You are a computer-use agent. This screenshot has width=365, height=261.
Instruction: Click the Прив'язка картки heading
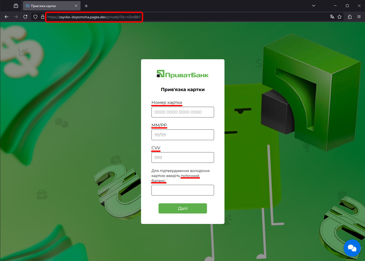click(183, 90)
